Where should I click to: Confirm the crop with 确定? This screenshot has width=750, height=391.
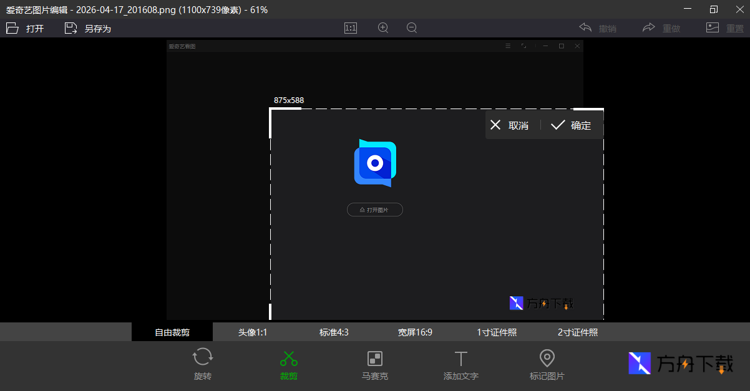click(x=572, y=125)
